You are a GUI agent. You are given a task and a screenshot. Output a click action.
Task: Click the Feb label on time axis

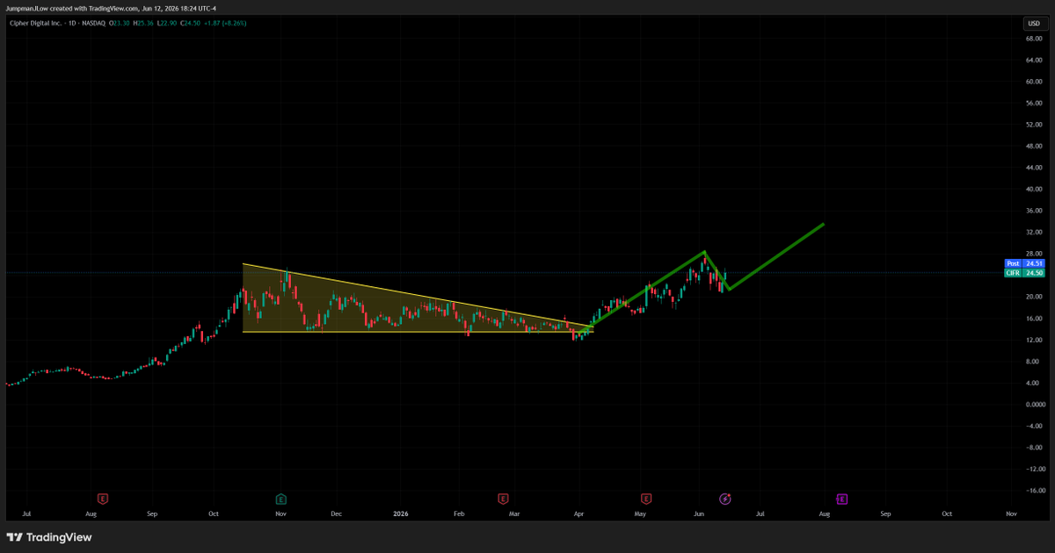click(x=458, y=513)
